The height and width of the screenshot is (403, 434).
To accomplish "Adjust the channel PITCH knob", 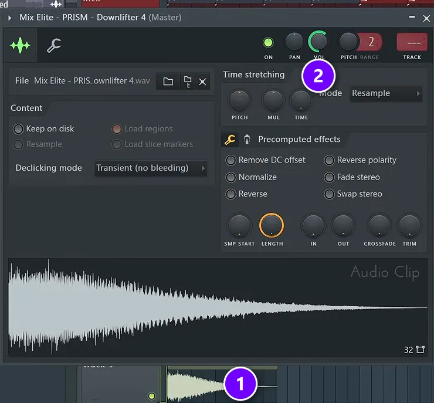I will tap(348, 42).
